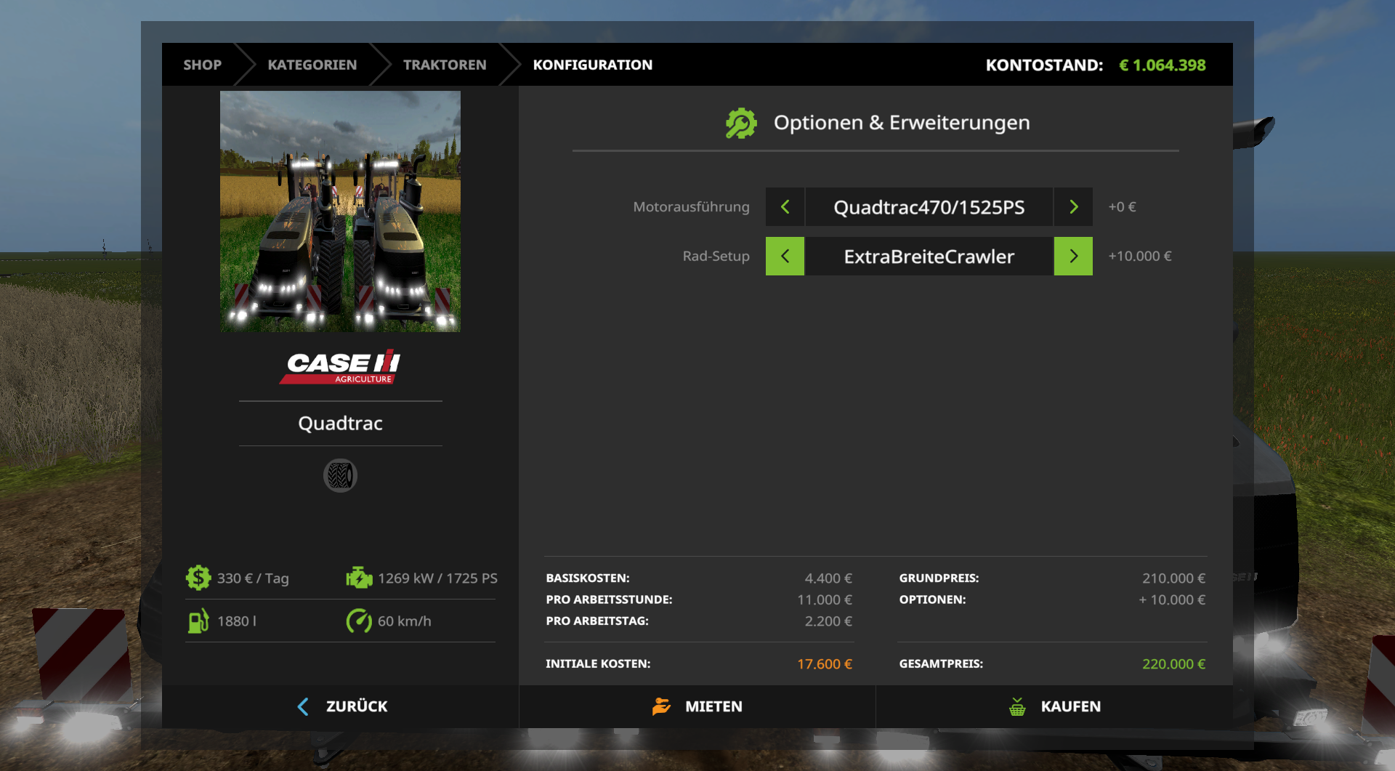Screen dimensions: 1395x771
Task: Buy the tractor with KAUFEN
Action: coord(1054,706)
